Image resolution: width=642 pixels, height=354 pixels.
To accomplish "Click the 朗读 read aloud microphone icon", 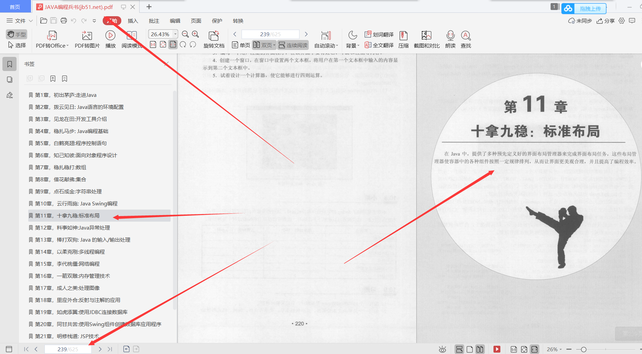I will click(450, 40).
